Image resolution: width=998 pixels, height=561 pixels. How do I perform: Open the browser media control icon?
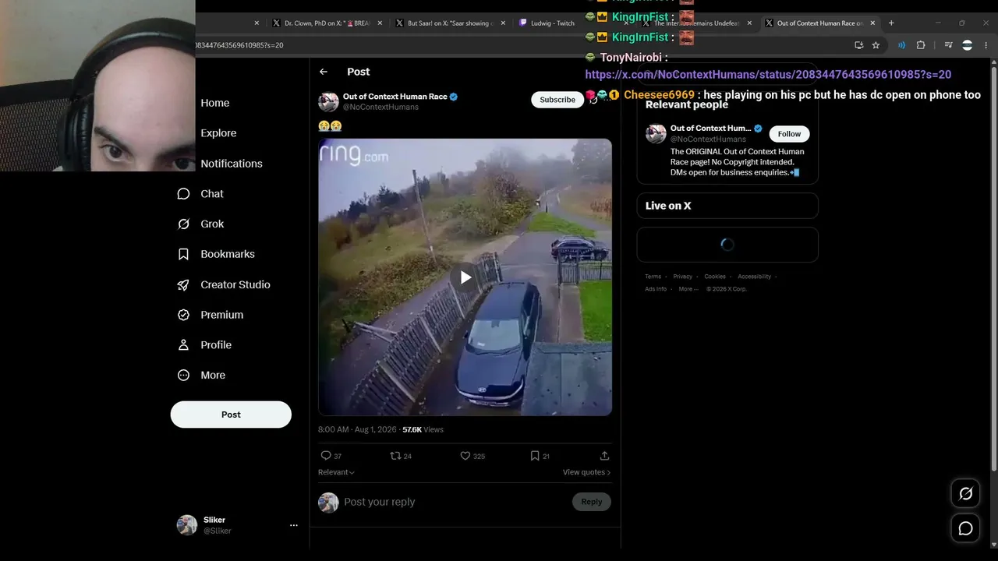pos(948,45)
